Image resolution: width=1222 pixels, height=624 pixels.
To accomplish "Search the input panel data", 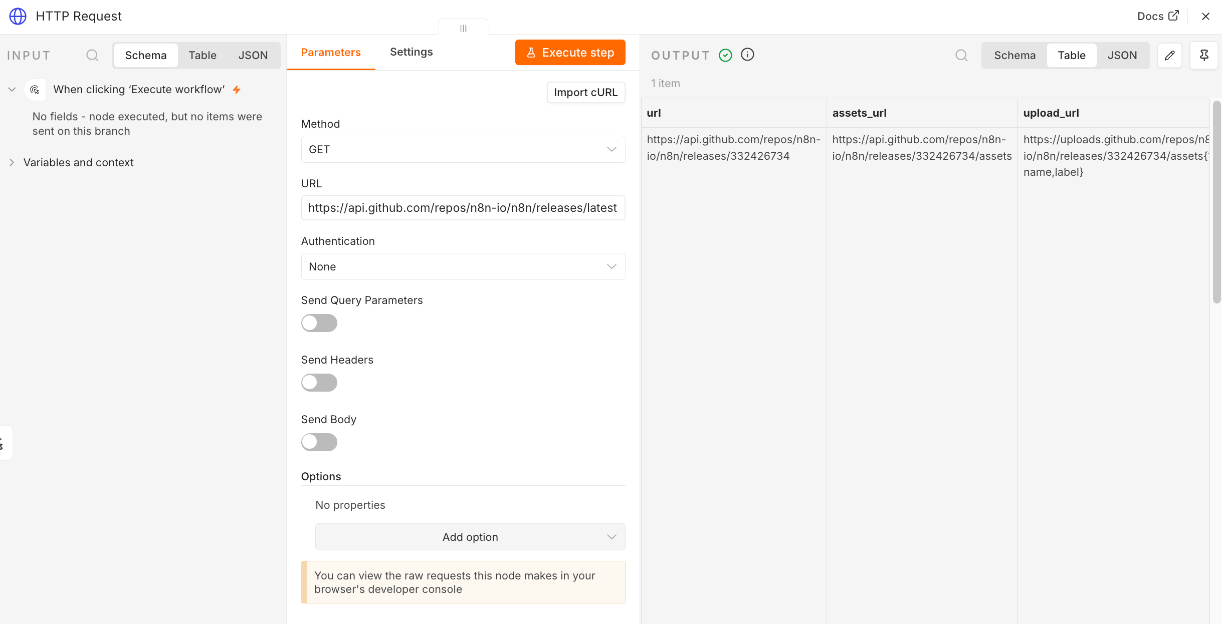I will click(x=92, y=55).
